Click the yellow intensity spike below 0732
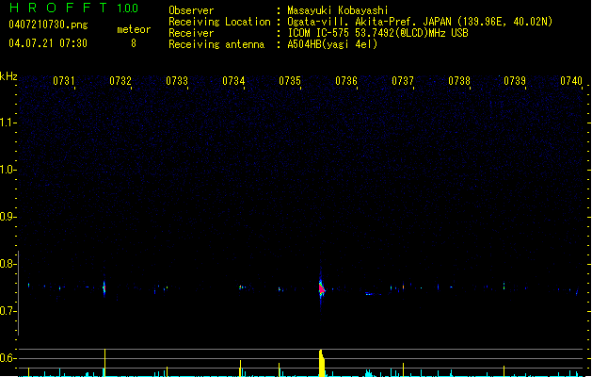Image resolution: width=592 pixels, height=377 pixels. pyautogui.click(x=105, y=363)
